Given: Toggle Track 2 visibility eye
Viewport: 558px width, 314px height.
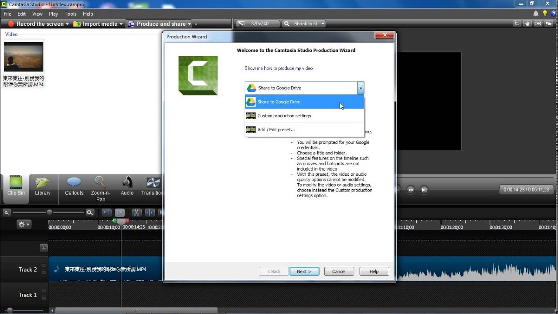Looking at the screenshot, I should pos(44,266).
